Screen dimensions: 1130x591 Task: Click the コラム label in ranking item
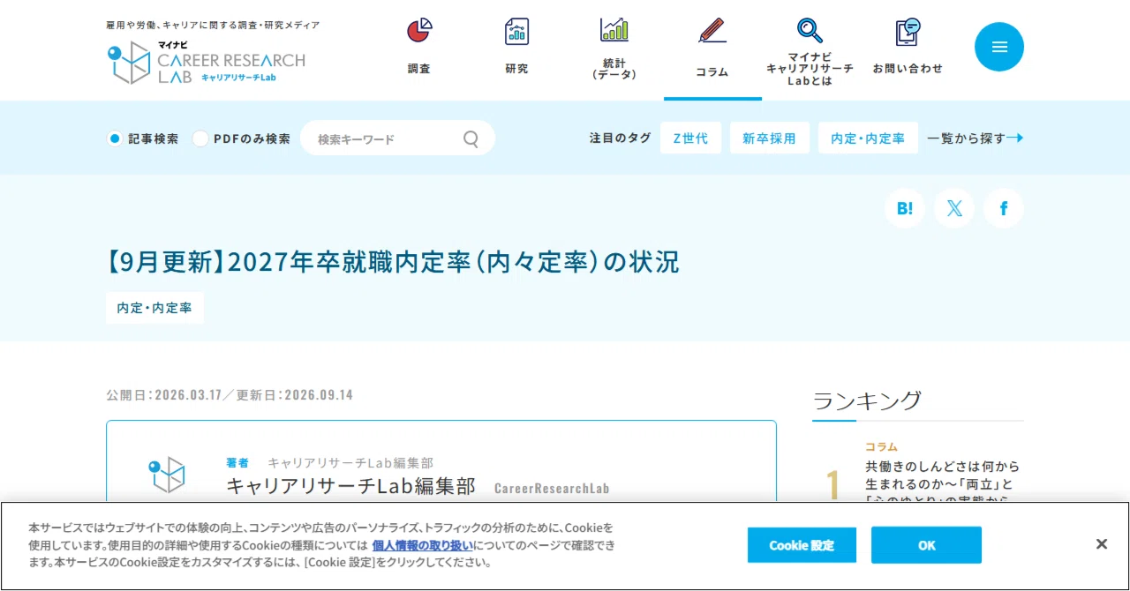(881, 447)
